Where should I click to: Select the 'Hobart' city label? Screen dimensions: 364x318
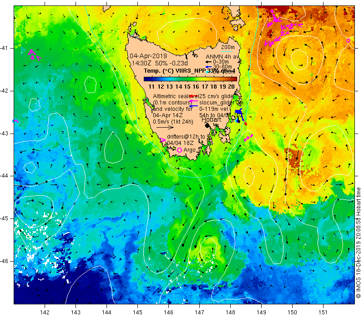[211, 119]
